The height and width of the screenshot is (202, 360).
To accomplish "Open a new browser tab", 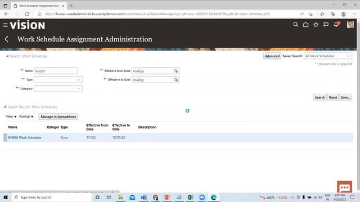I will point(71,6).
